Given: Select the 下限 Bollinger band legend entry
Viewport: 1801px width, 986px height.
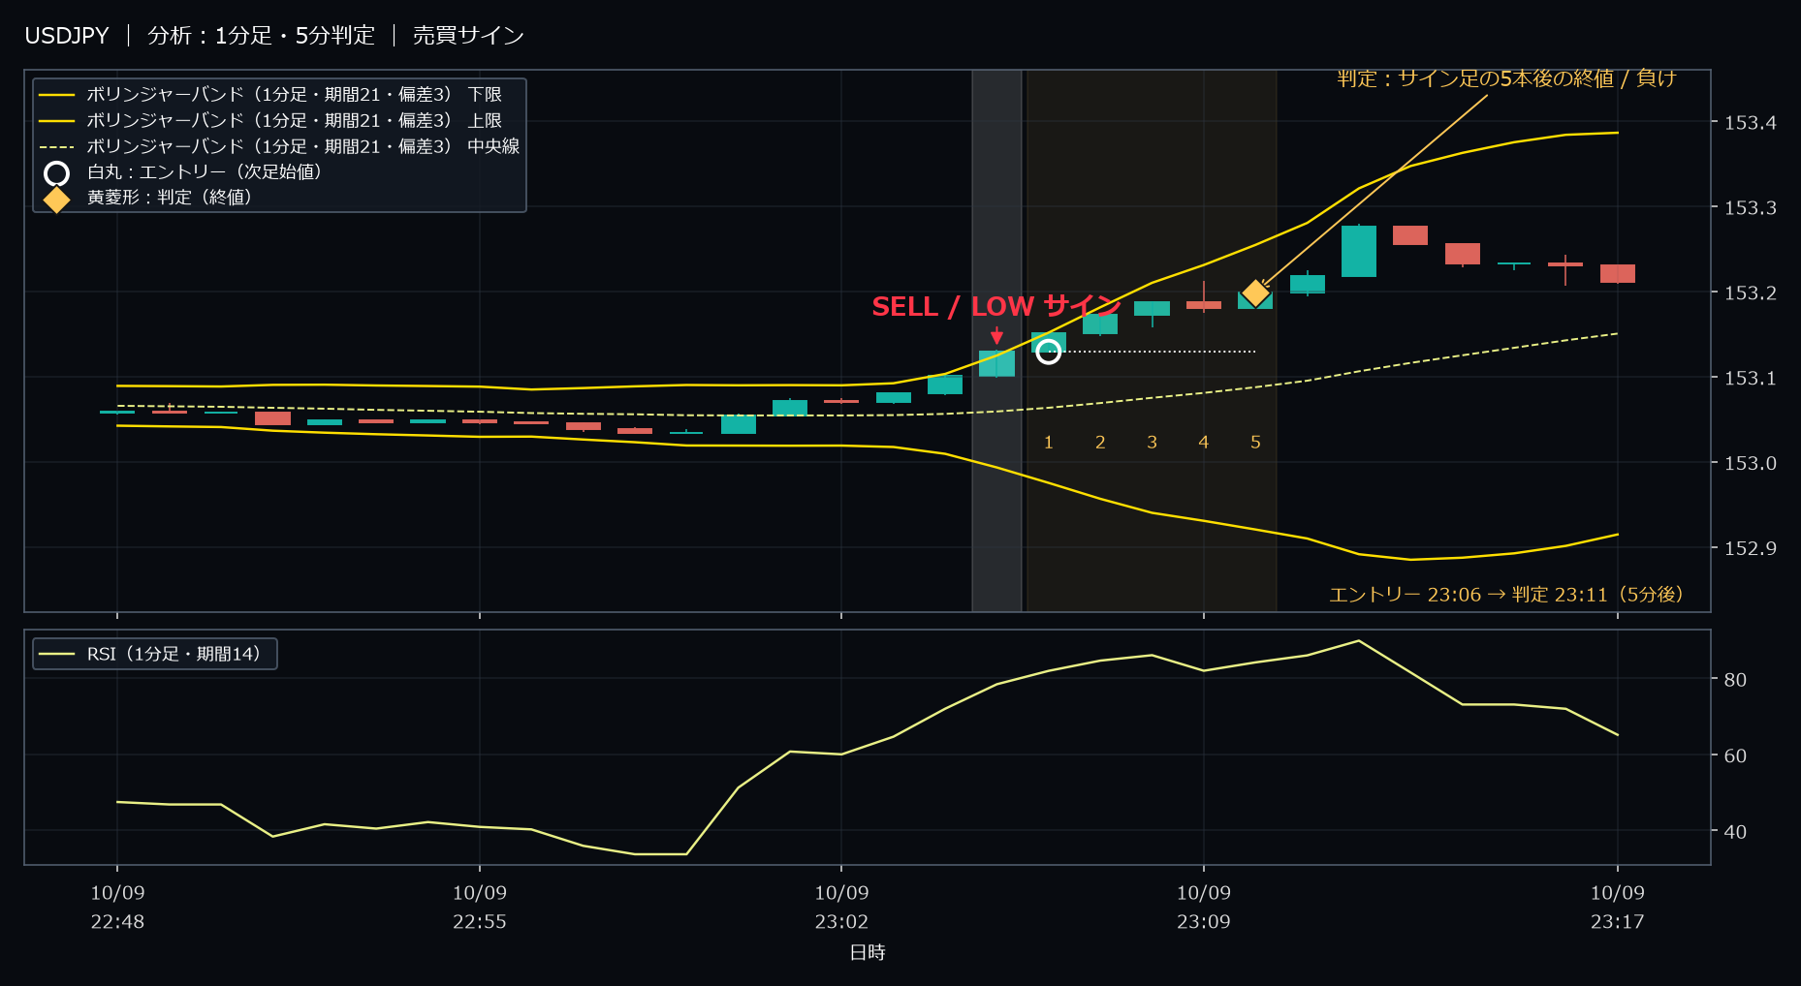Looking at the screenshot, I should (x=270, y=95).
